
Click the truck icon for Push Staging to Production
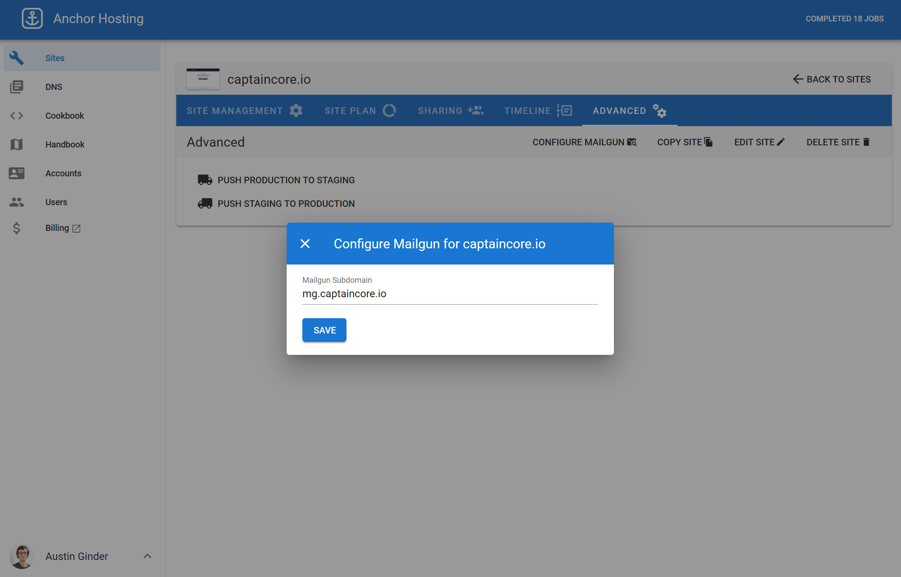(x=205, y=203)
